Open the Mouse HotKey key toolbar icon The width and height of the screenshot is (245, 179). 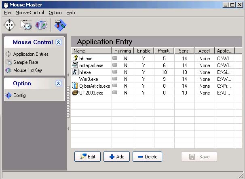[x=41, y=25]
